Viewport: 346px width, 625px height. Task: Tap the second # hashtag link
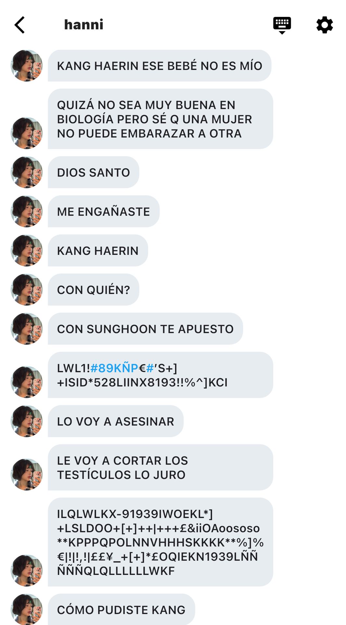pos(150,368)
